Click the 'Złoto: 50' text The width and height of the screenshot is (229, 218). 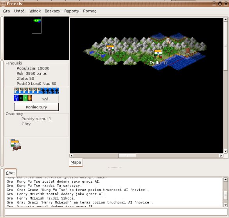click(x=25, y=79)
